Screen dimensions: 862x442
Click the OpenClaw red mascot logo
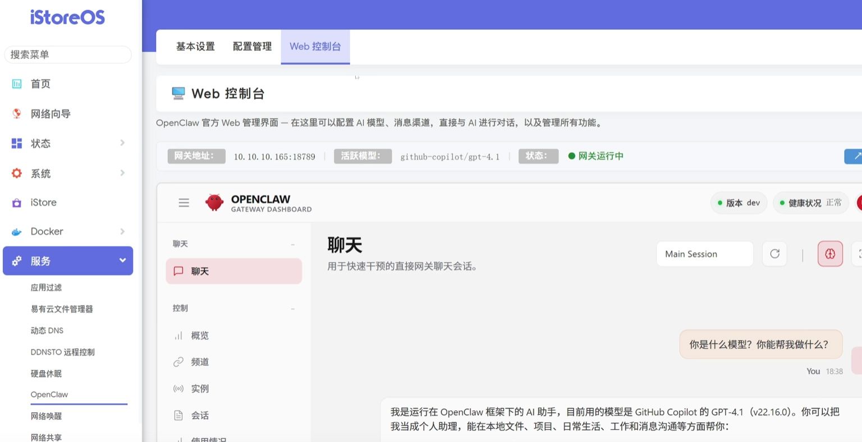pos(214,203)
